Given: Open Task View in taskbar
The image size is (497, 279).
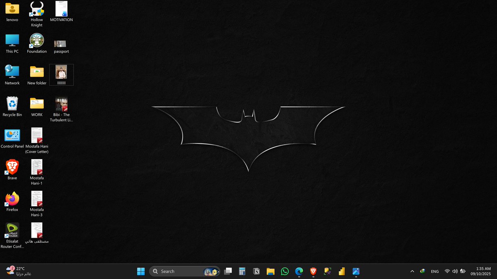Looking at the screenshot, I should tap(228, 271).
